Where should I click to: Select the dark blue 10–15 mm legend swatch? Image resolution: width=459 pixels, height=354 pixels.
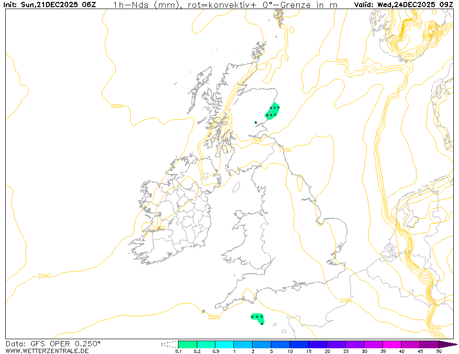299,344
